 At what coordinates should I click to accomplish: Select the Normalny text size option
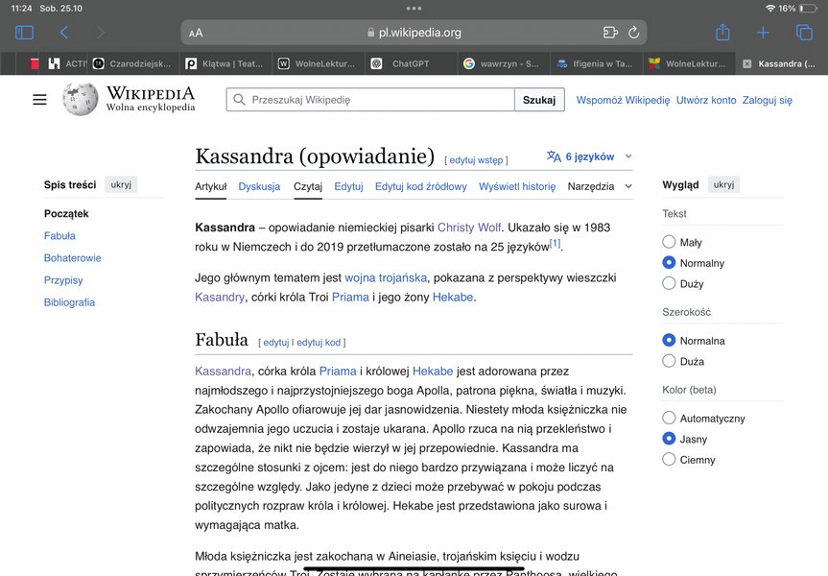pos(669,263)
